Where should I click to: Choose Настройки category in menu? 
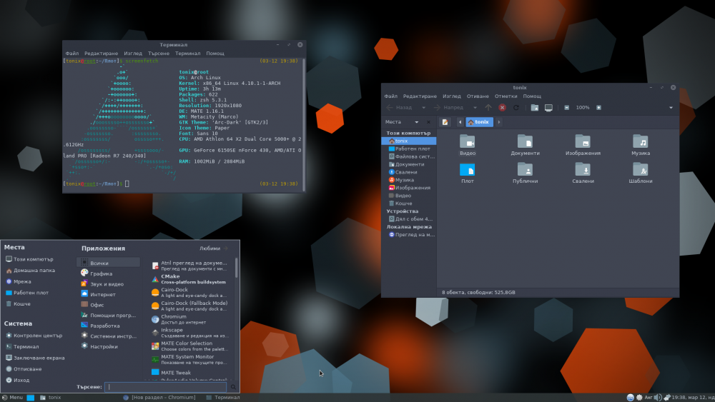pyautogui.click(x=109, y=346)
